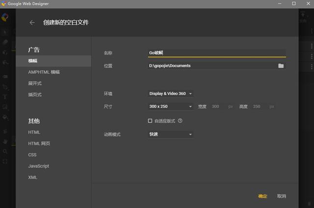The image size is (314, 208).
Task: Select AMPHTML 横幅 file type
Action: (44, 72)
